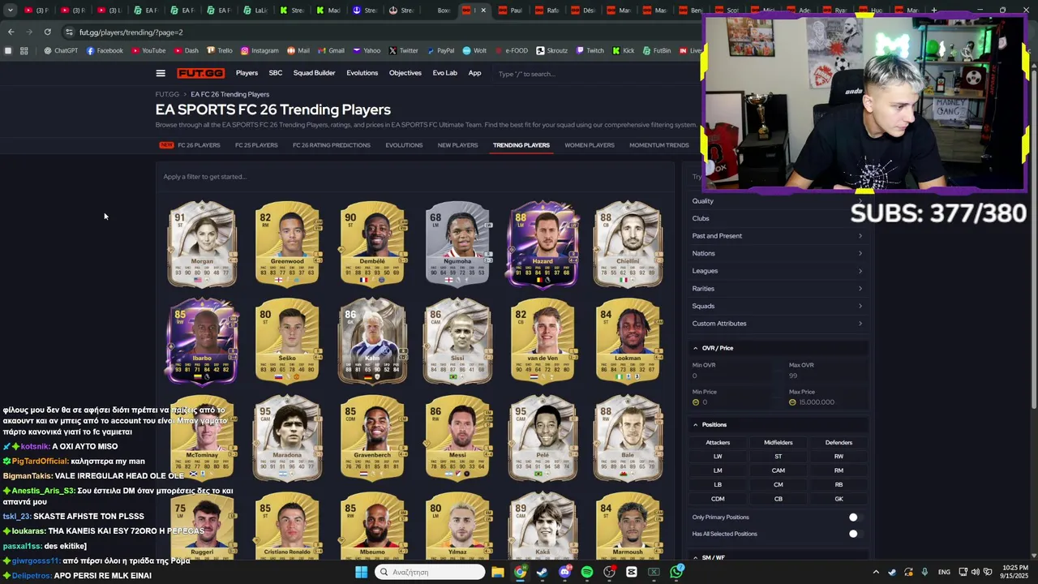Expand the Nations filter
This screenshot has height=584, width=1038.
pos(777,253)
